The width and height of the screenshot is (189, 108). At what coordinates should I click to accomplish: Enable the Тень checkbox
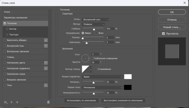pos(5,85)
